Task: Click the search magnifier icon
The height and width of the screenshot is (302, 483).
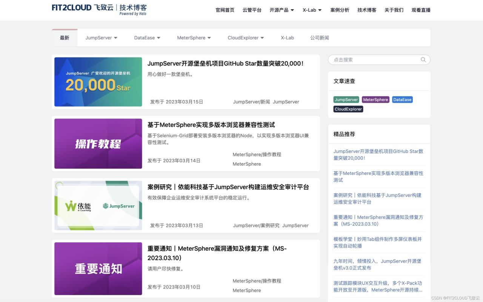Action: pos(423,60)
